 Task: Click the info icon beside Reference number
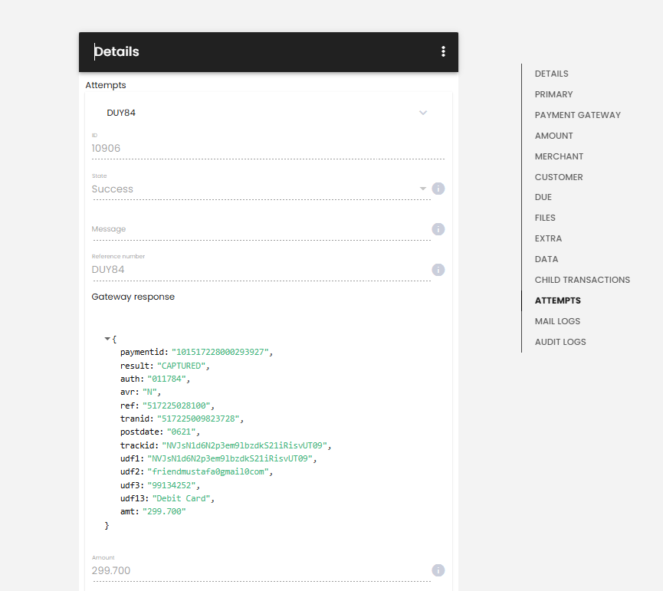(x=438, y=270)
